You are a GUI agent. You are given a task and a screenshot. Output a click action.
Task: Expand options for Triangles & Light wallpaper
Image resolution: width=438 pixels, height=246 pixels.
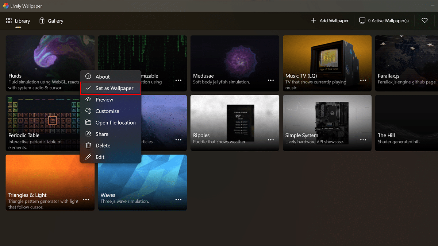point(86,199)
